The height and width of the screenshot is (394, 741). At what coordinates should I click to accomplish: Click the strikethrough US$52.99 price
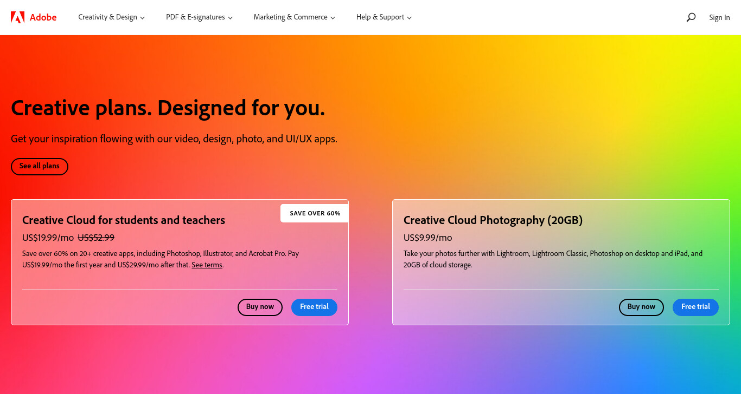96,238
